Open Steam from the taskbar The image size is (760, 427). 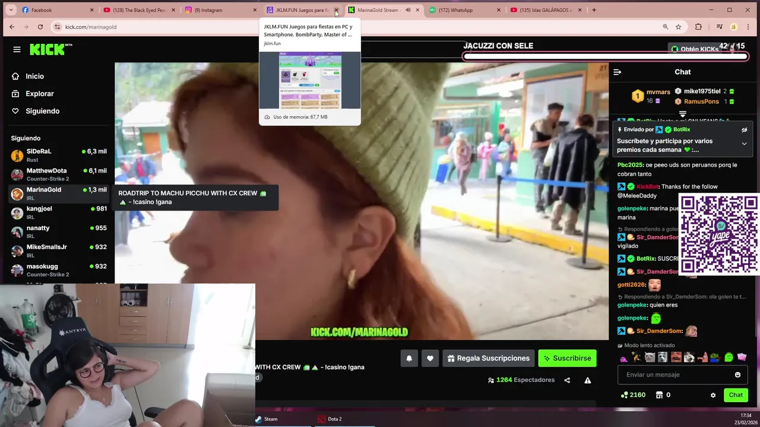(x=267, y=419)
